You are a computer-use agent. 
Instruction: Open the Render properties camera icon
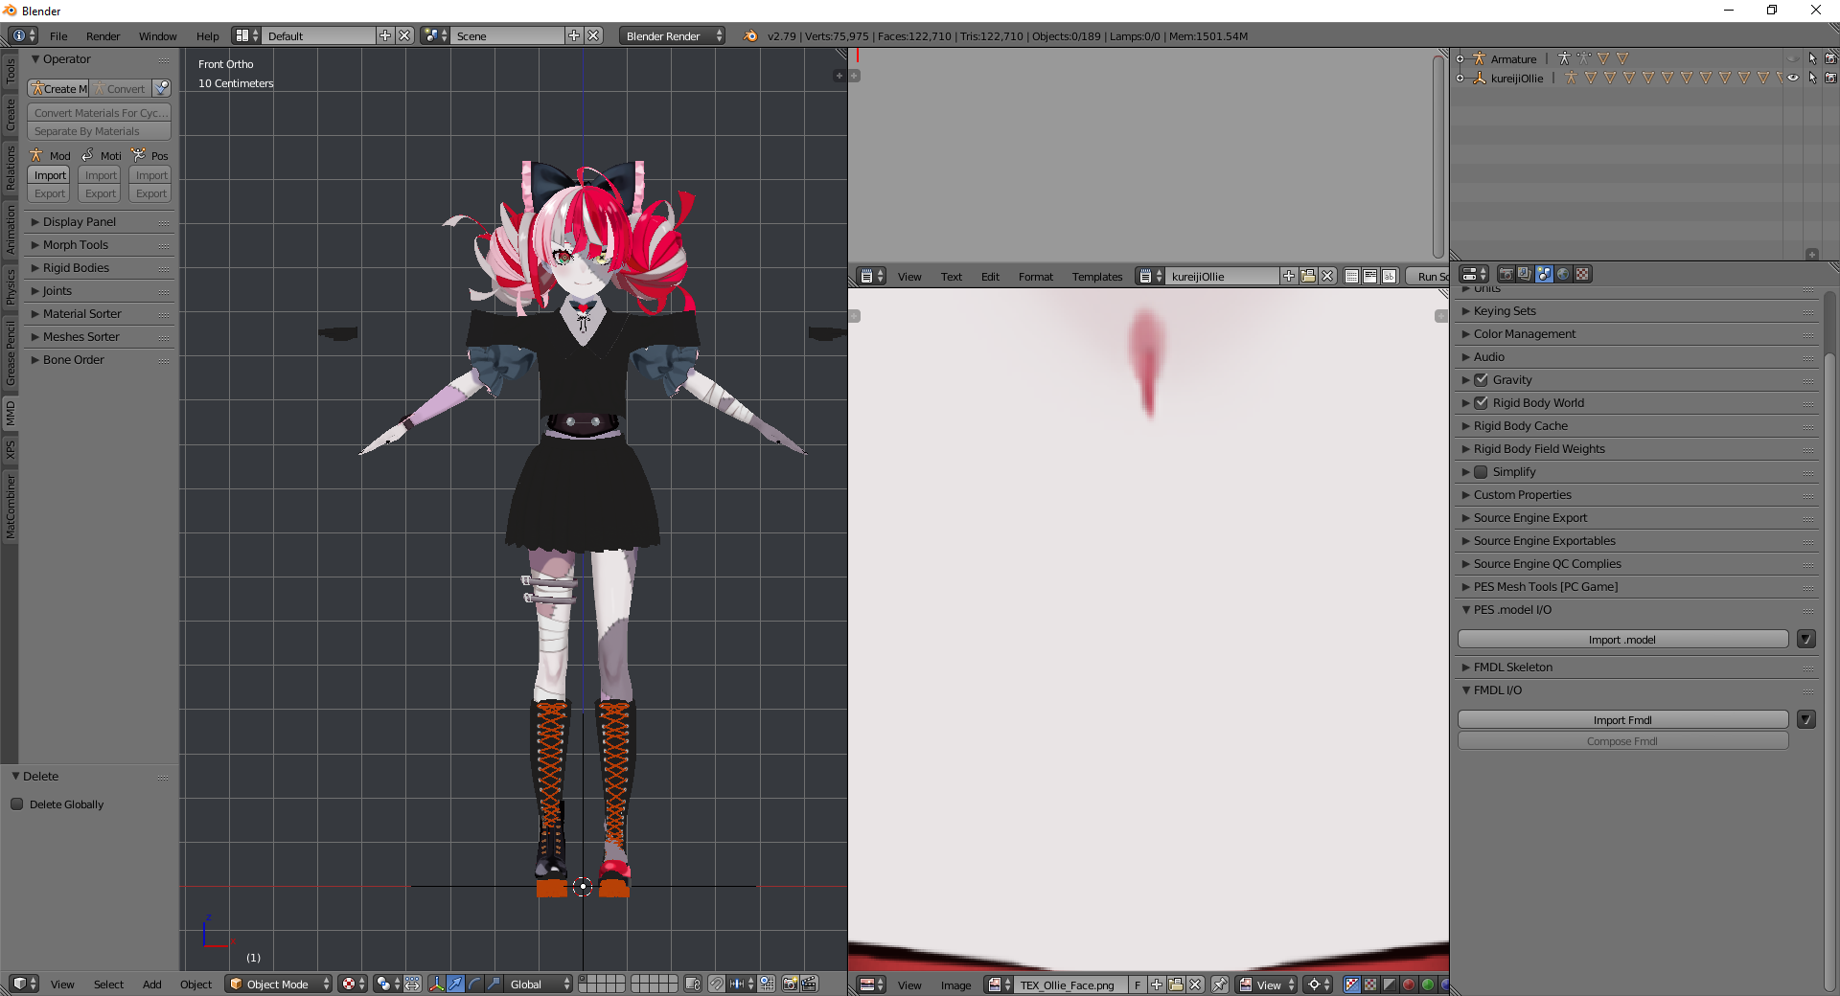1506,275
